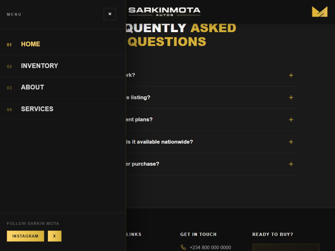335x251 pixels.
Task: Click the 'READY TO BUY?' heading
Action: [273, 234]
